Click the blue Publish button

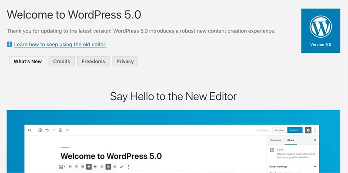(295, 131)
